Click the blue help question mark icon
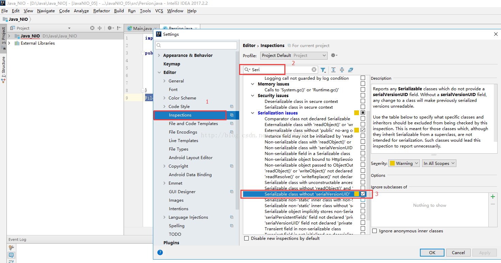This screenshot has width=501, height=263. [x=160, y=252]
